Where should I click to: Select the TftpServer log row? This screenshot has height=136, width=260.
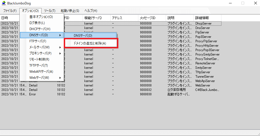111,72
